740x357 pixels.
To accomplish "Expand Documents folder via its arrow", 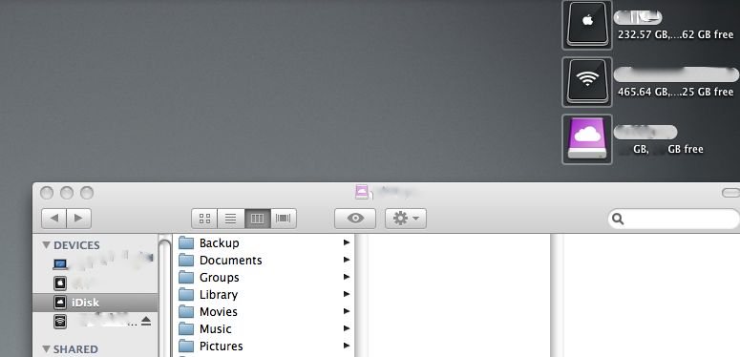I will 347,260.
